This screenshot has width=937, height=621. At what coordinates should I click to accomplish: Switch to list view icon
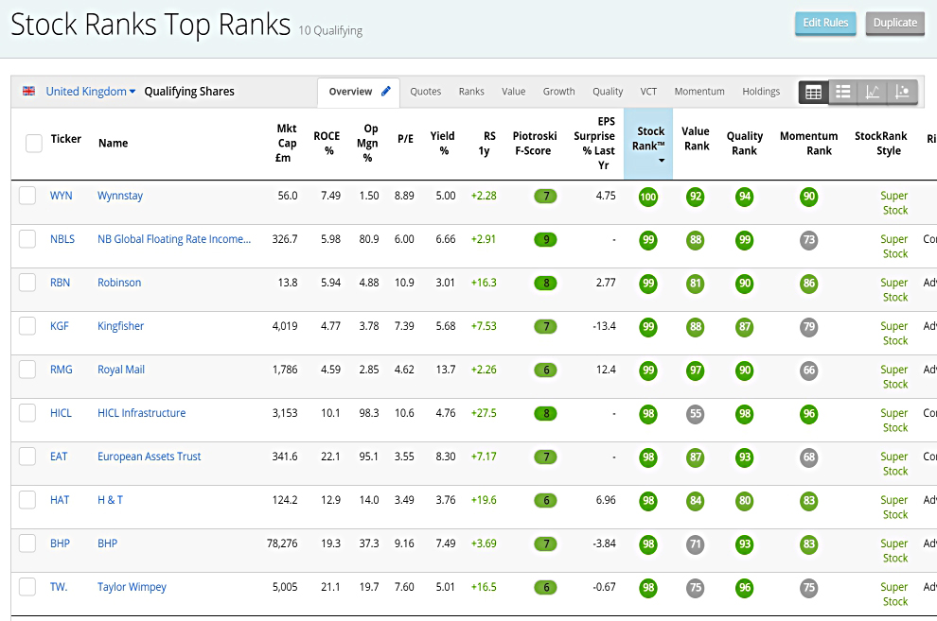842,92
